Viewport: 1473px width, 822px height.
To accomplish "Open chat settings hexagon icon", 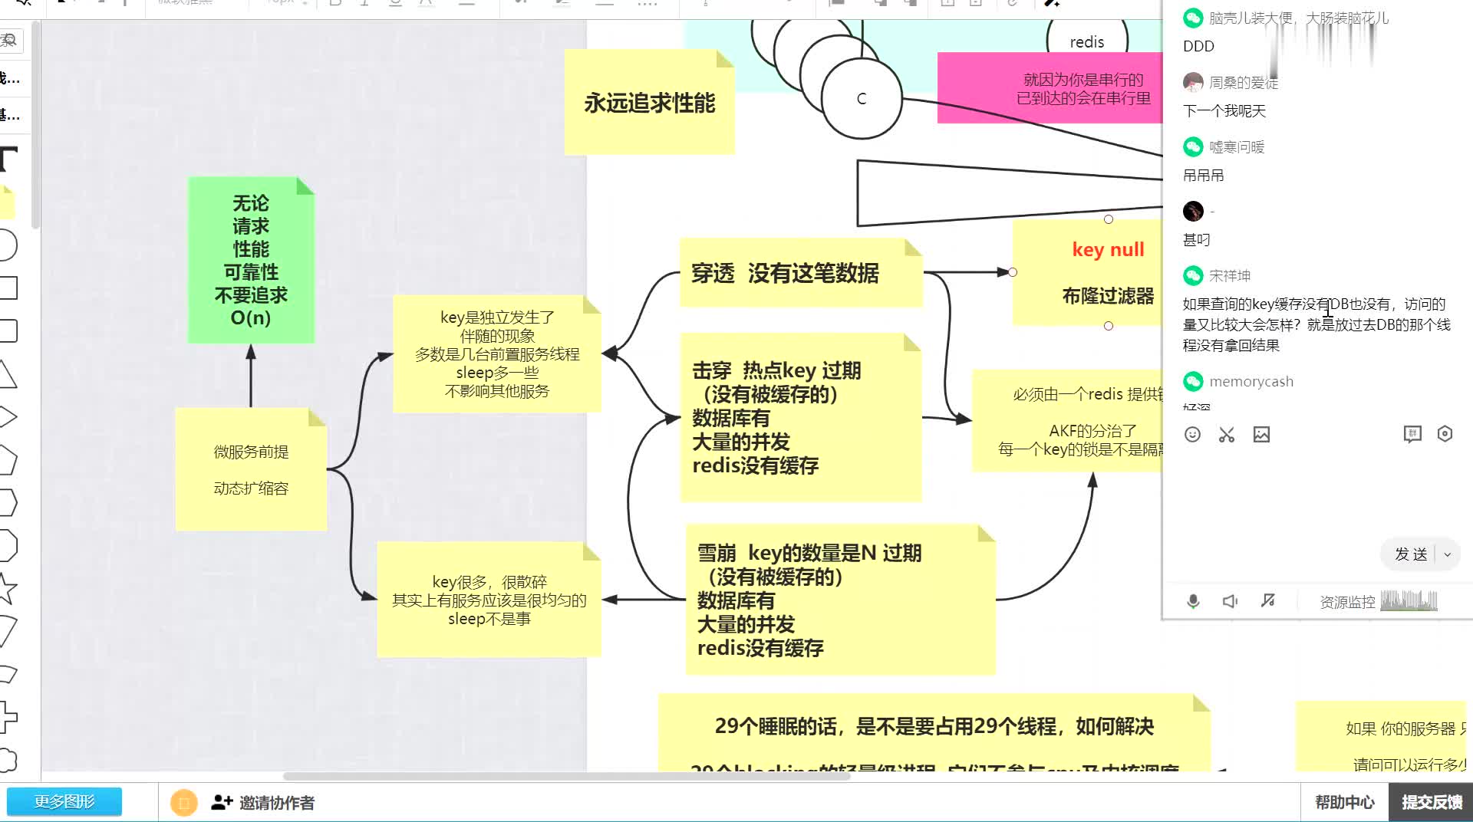I will point(1445,434).
